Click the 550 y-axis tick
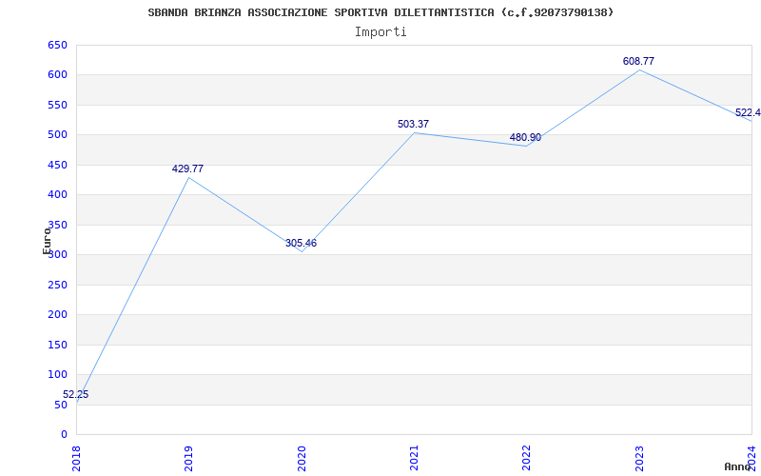Viewport: 761px width, 476px height. coord(57,105)
